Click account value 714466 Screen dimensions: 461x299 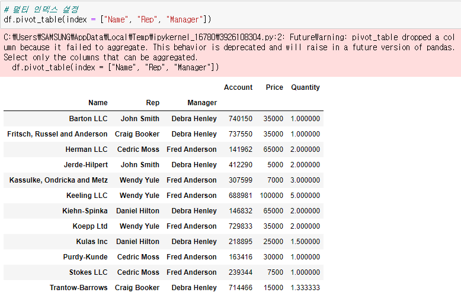(x=241, y=288)
